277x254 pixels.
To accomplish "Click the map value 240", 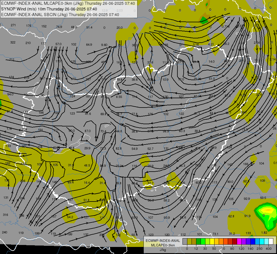I will pos(5,232).
